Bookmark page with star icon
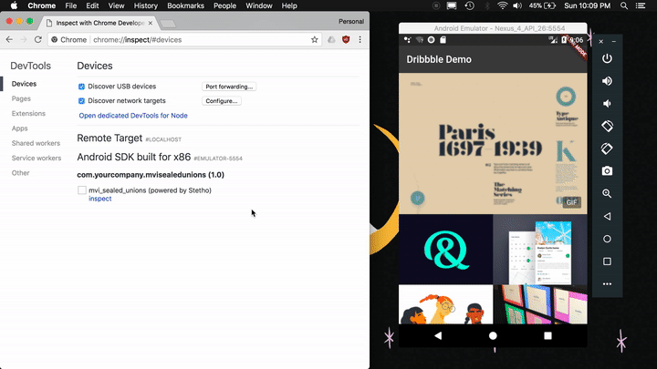The width and height of the screenshot is (657, 369). [x=315, y=40]
